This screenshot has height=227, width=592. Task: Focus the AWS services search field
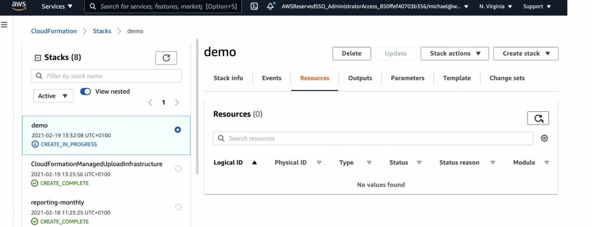click(x=163, y=6)
